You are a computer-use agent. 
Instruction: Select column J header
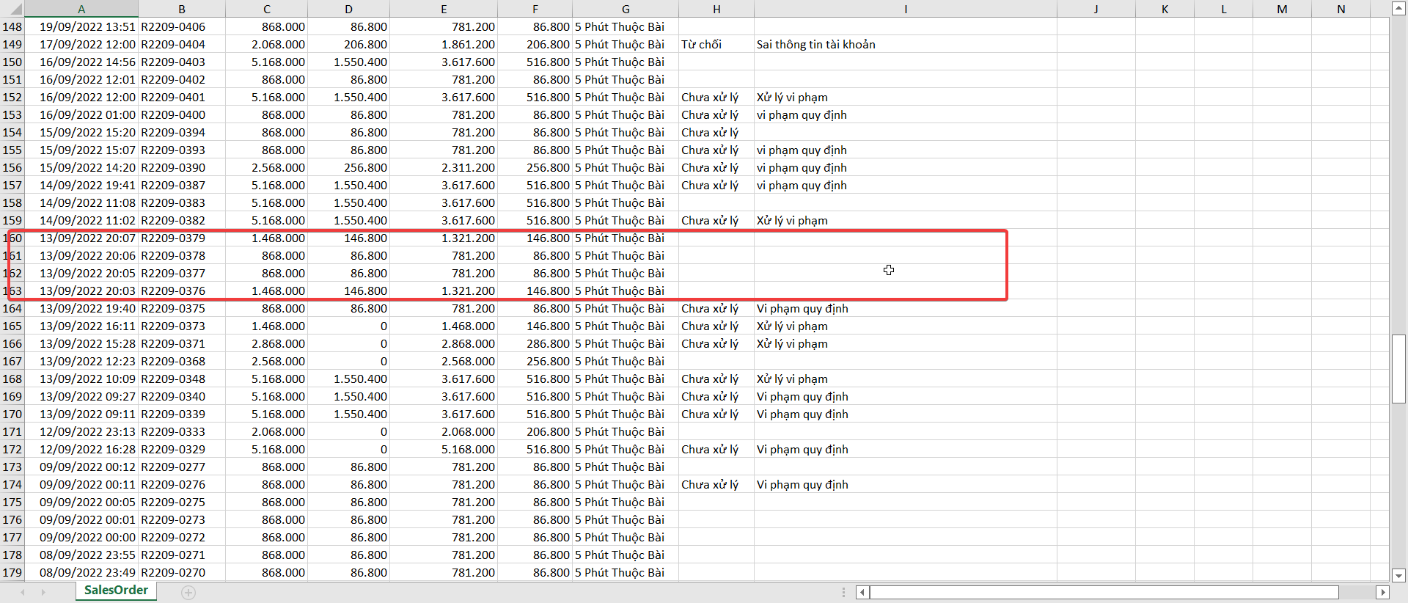1096,9
